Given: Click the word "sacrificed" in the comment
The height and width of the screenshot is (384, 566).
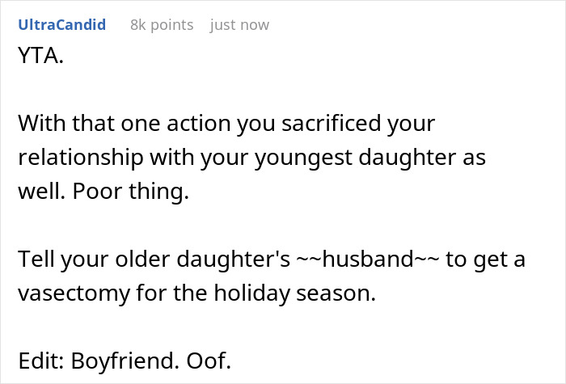Looking at the screenshot, I should coord(331,123).
